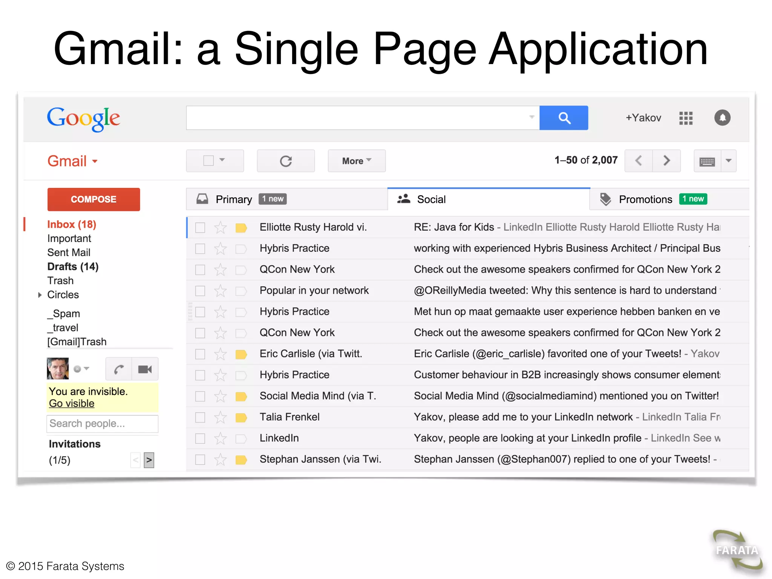Click the input tools keyboard icon
This screenshot has width=772, height=579.
[707, 161]
